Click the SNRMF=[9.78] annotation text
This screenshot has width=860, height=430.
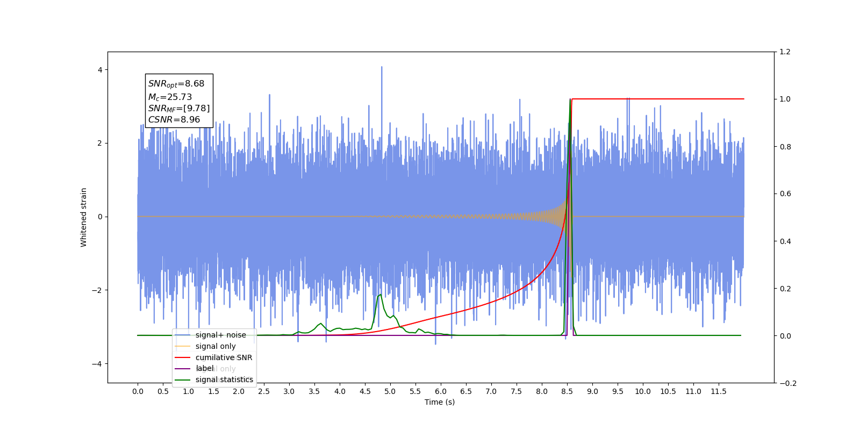point(179,109)
